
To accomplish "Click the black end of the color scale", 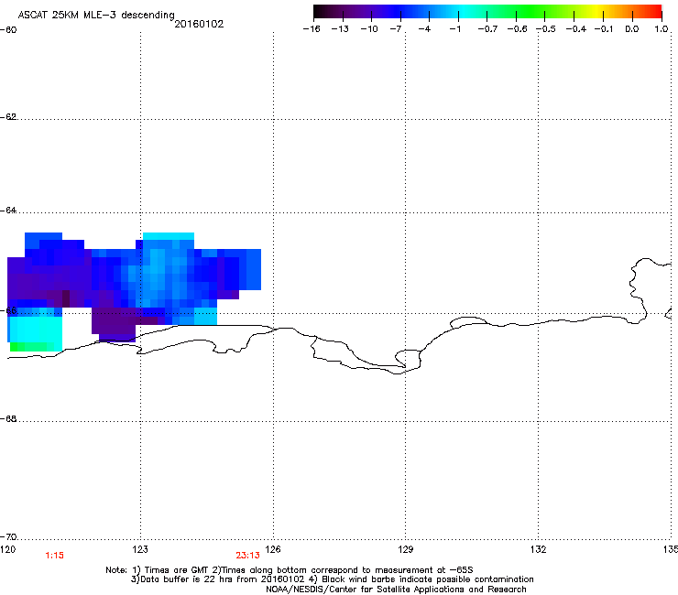I will (x=323, y=12).
